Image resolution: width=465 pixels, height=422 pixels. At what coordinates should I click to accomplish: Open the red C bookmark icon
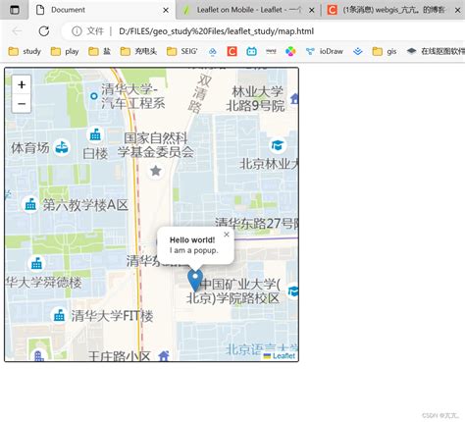(232, 51)
